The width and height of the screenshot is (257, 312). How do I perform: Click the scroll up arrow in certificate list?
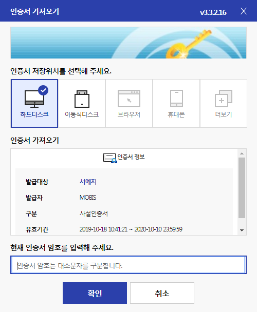click(x=242, y=153)
